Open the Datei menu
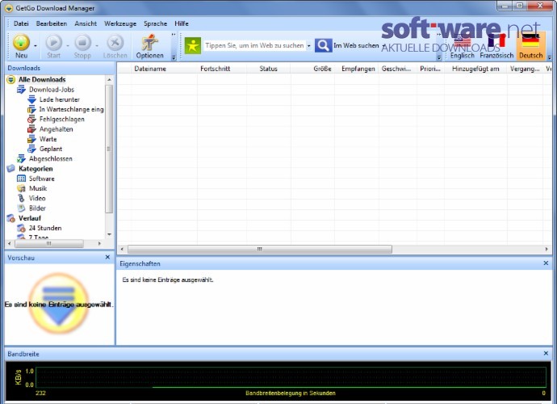Viewport: 557px width, 404px height. (x=21, y=23)
